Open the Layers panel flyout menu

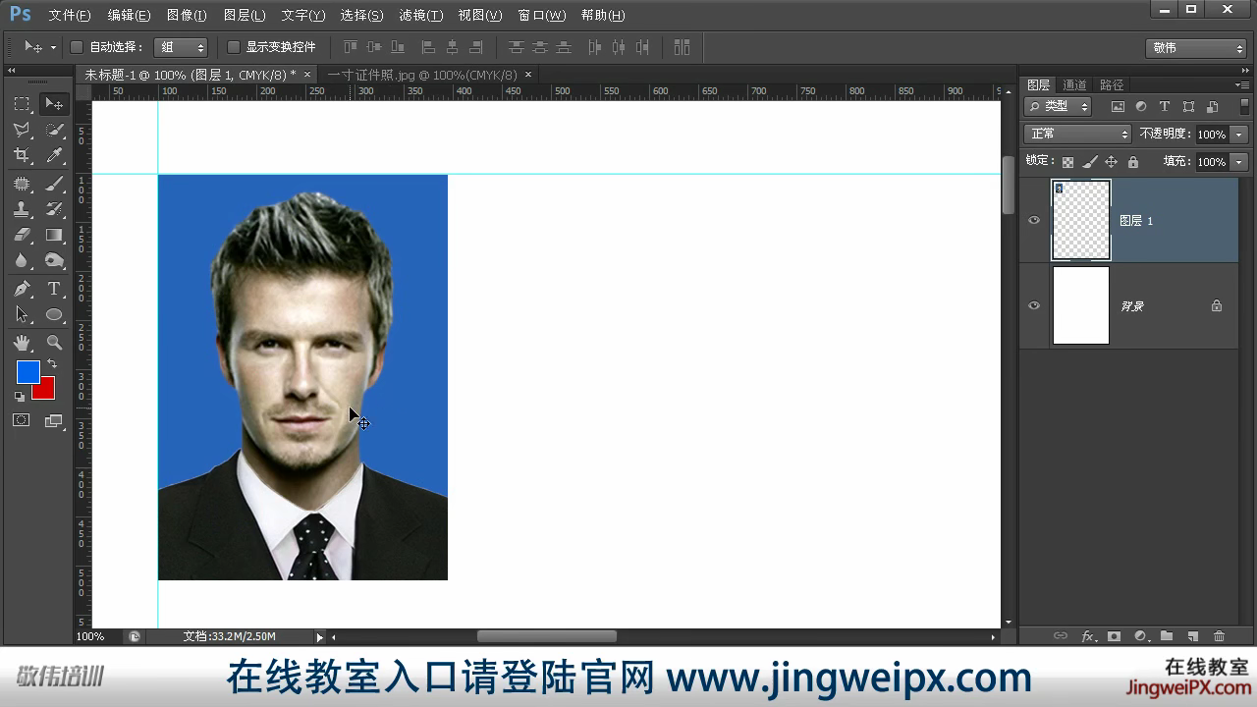1242,85
